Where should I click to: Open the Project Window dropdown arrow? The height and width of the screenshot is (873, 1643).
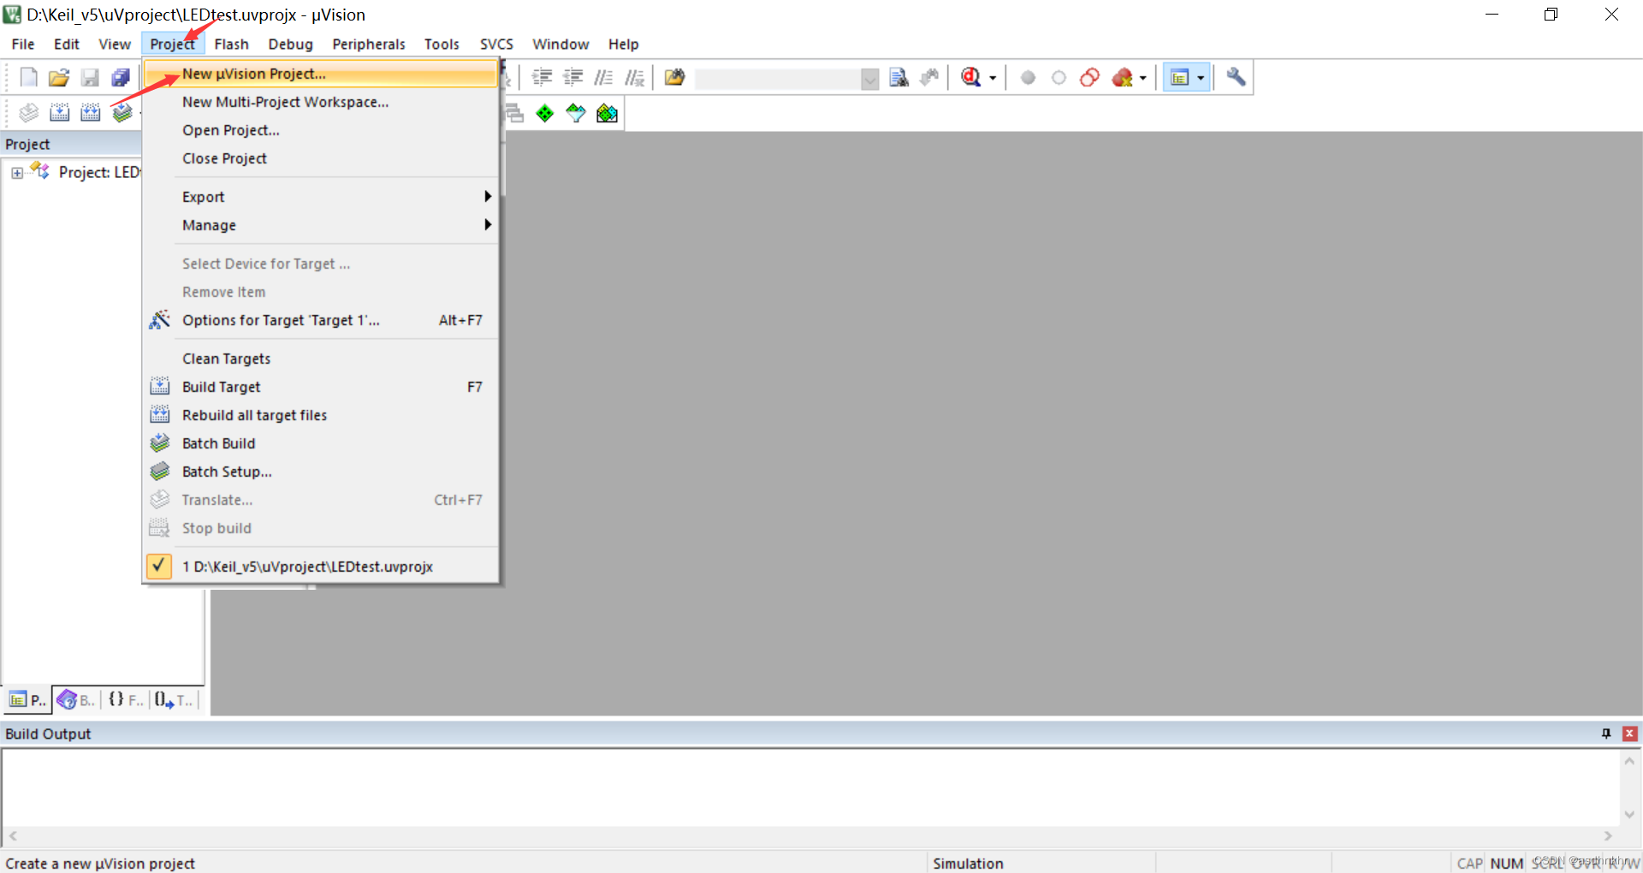[x=1201, y=78]
